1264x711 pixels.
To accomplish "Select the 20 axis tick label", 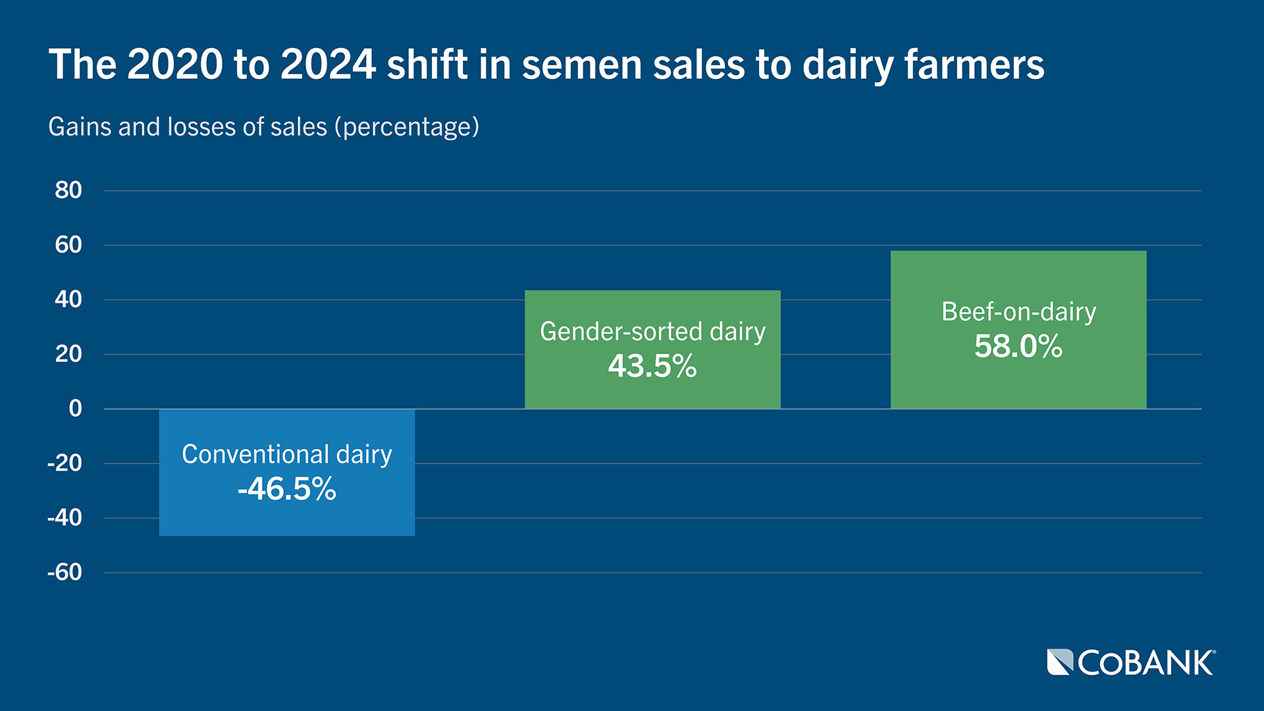I will point(68,354).
